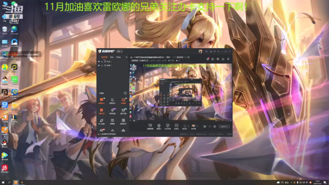The image size is (329, 185).
Task: Collapse the 工具箱 toolbox panel
Action: click(125, 93)
